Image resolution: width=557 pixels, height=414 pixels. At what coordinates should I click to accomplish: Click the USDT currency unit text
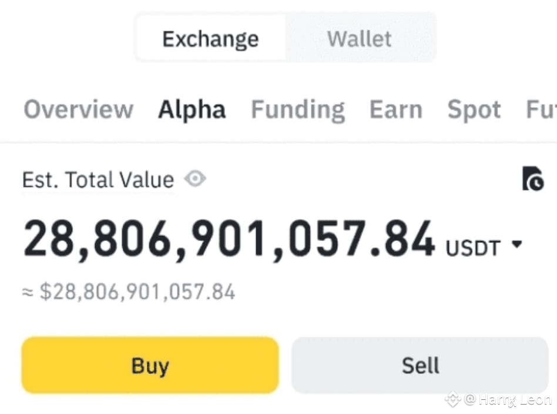tap(472, 248)
